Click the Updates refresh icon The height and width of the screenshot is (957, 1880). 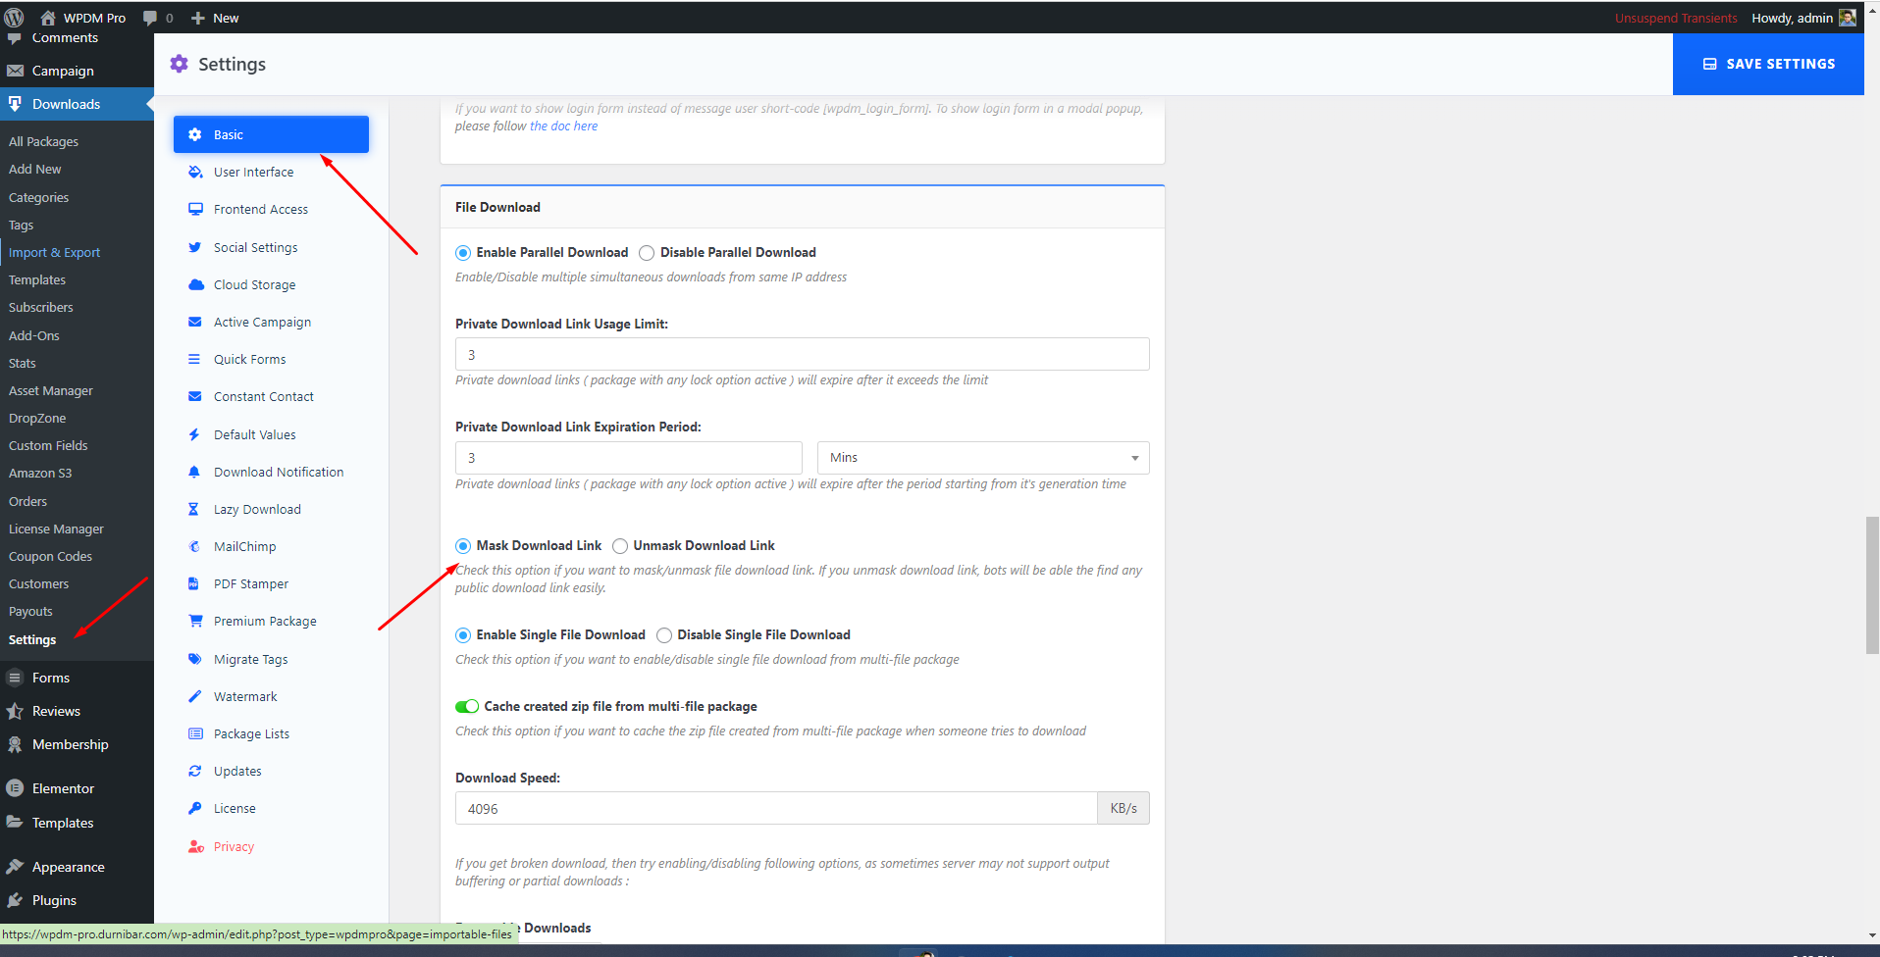[195, 771]
